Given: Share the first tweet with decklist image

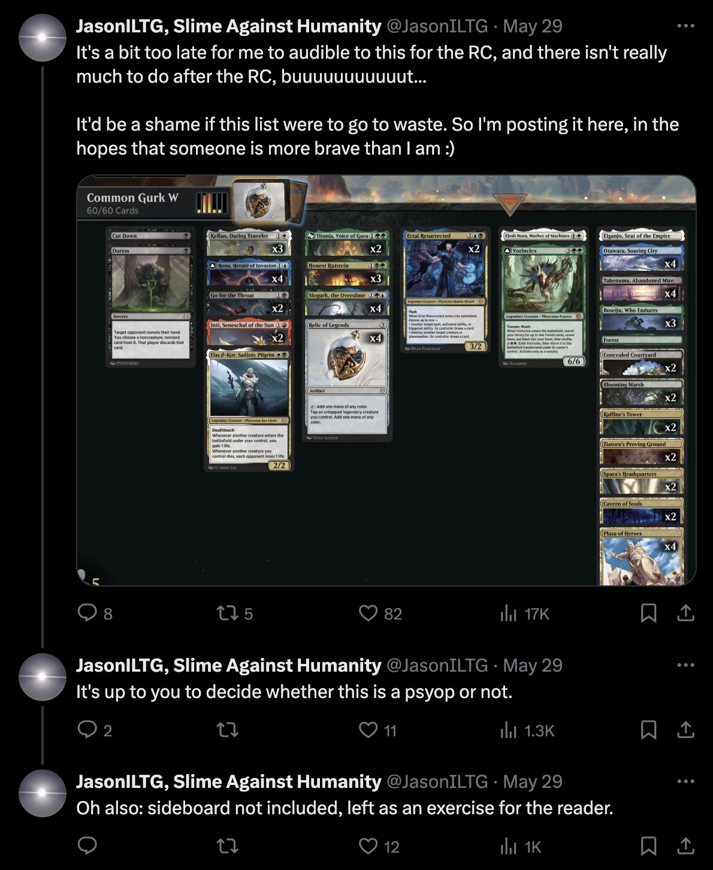Looking at the screenshot, I should click(685, 613).
